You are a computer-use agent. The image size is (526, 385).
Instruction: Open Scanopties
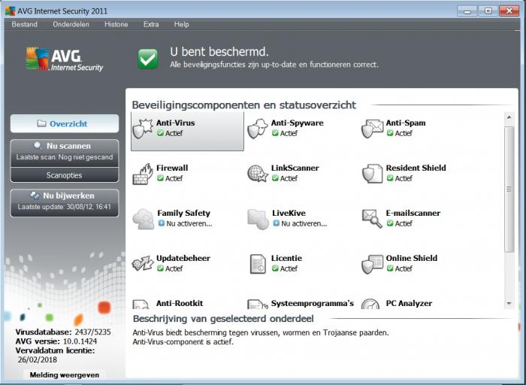65,175
